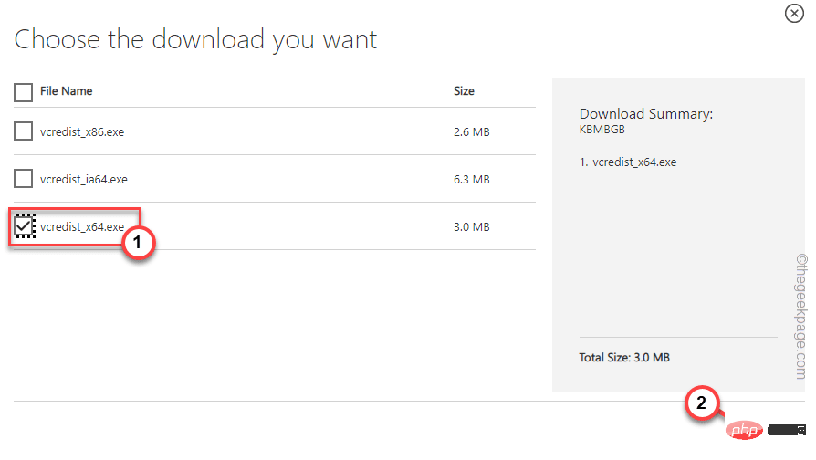Image resolution: width=816 pixels, height=460 pixels.
Task: Click the Download Summary heading
Action: (x=645, y=114)
